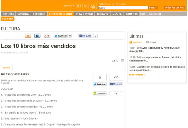Viewport: 188px width, 128px height.
Task: Select the En Terra radio button
Action: [100, 4]
